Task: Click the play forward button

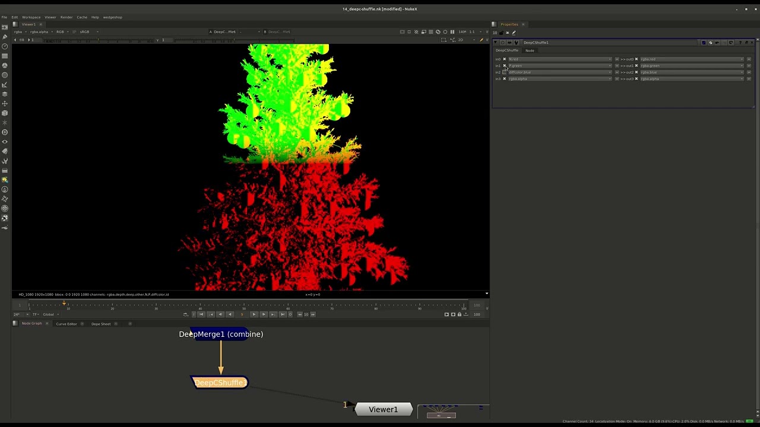Action: pos(254,314)
